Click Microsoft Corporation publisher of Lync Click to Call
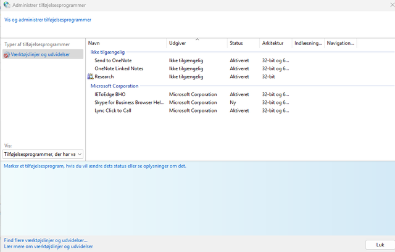This screenshot has height=252, width=395. click(x=193, y=111)
